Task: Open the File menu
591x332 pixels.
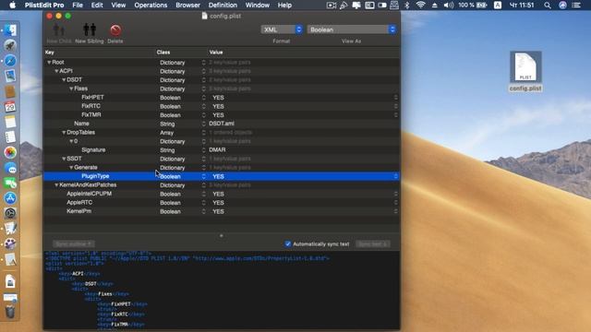Action: coord(78,6)
